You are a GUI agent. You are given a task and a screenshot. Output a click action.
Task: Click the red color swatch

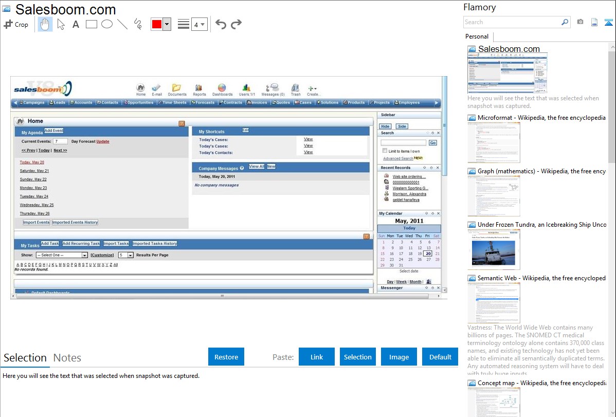point(157,24)
